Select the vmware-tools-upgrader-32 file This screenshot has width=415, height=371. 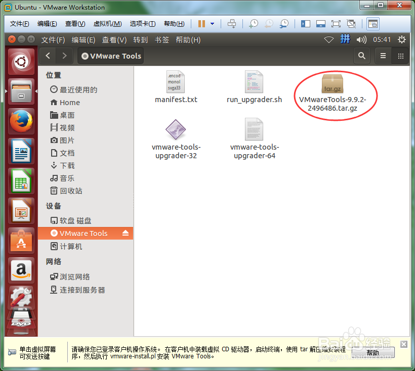coord(176,139)
